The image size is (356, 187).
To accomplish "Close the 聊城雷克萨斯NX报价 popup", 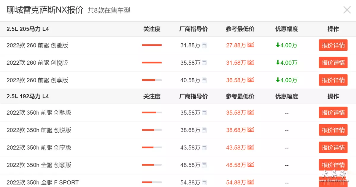I will click(347, 10).
